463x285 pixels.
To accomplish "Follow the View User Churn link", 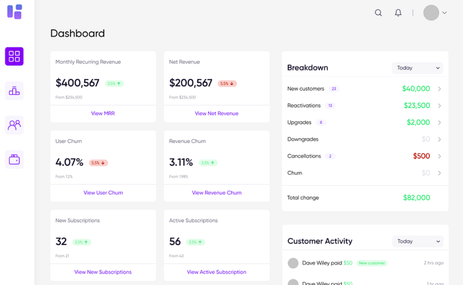I will tap(103, 192).
